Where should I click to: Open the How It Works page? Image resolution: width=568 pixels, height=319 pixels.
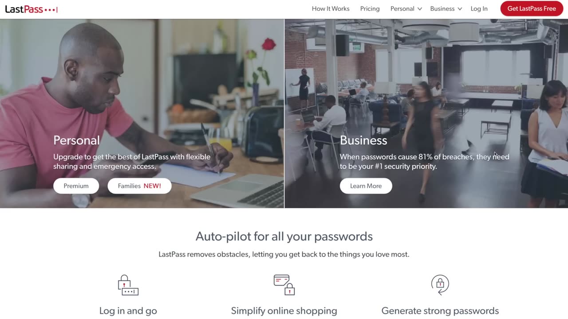pos(331,8)
